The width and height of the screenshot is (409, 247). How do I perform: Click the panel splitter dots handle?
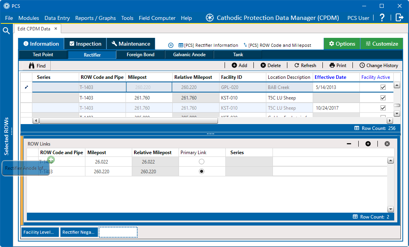coord(211,134)
